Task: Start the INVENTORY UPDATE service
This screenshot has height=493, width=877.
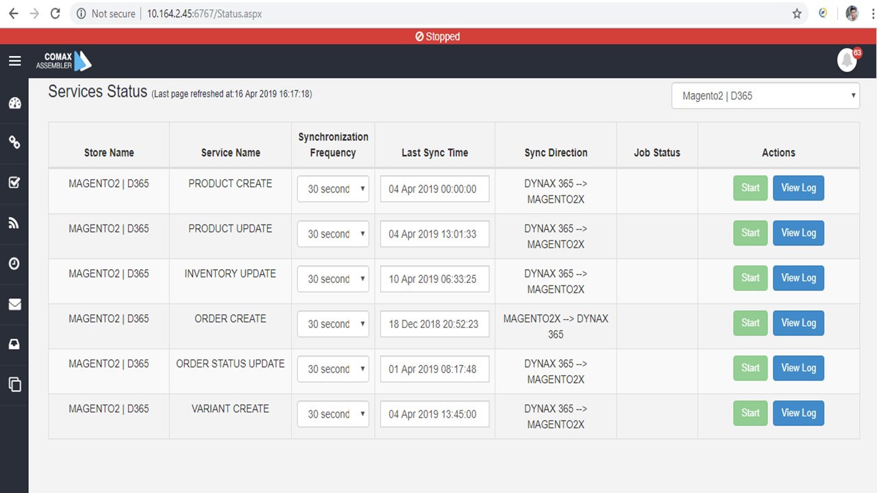Action: (750, 278)
